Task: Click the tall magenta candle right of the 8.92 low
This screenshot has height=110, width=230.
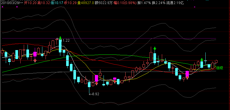Action: (96, 78)
